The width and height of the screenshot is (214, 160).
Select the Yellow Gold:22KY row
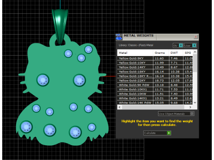click(155, 80)
